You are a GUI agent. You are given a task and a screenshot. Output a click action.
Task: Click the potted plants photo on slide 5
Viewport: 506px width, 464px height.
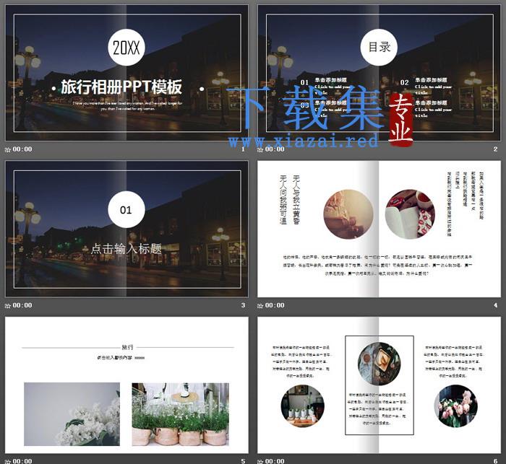click(181, 414)
